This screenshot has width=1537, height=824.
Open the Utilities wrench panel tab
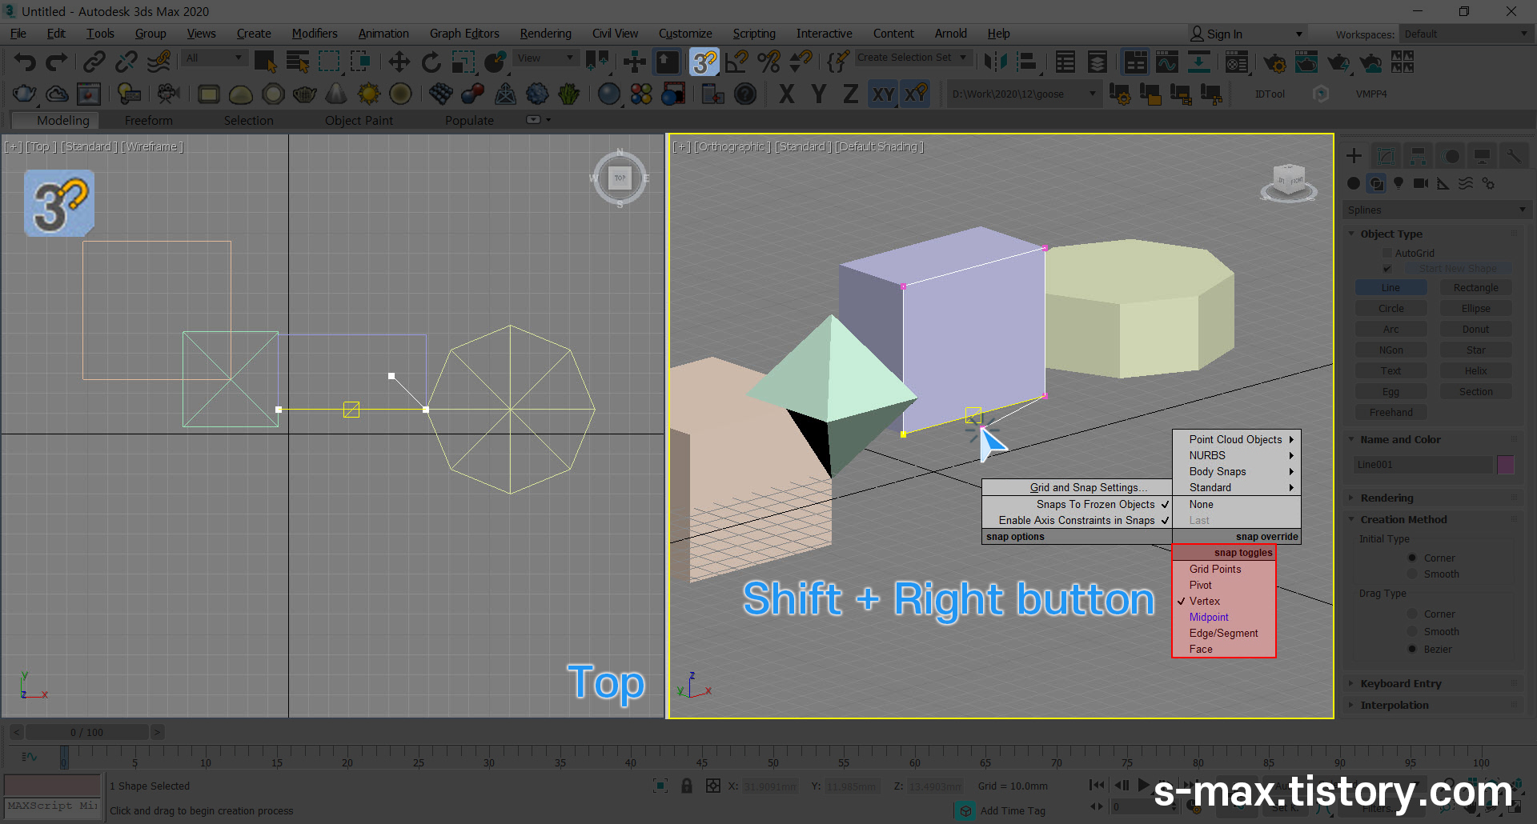[1514, 156]
